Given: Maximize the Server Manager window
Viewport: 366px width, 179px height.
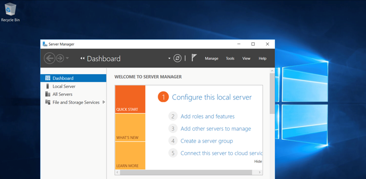Looking at the screenshot, I should pyautogui.click(x=253, y=44).
